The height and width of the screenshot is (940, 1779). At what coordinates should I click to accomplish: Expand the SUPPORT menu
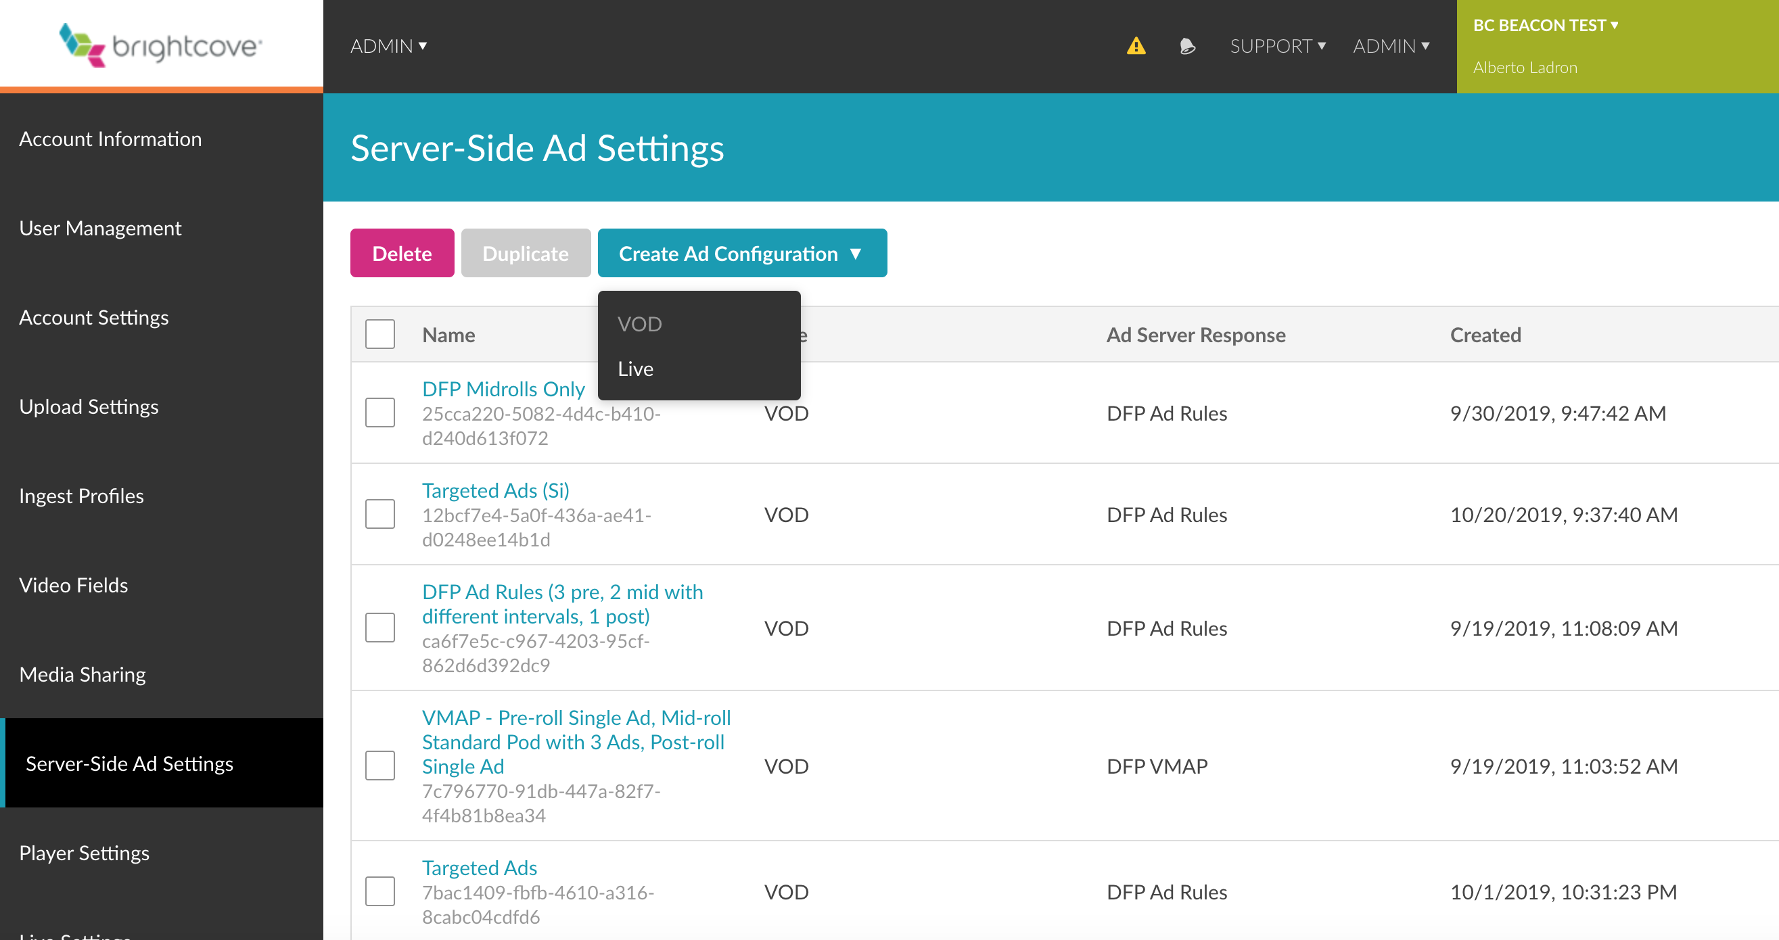[x=1278, y=45]
